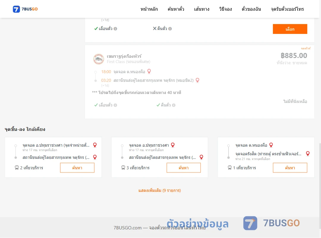Open map pin for จุดจอด ต.หนองผือ at 18:00

[x=149, y=71]
